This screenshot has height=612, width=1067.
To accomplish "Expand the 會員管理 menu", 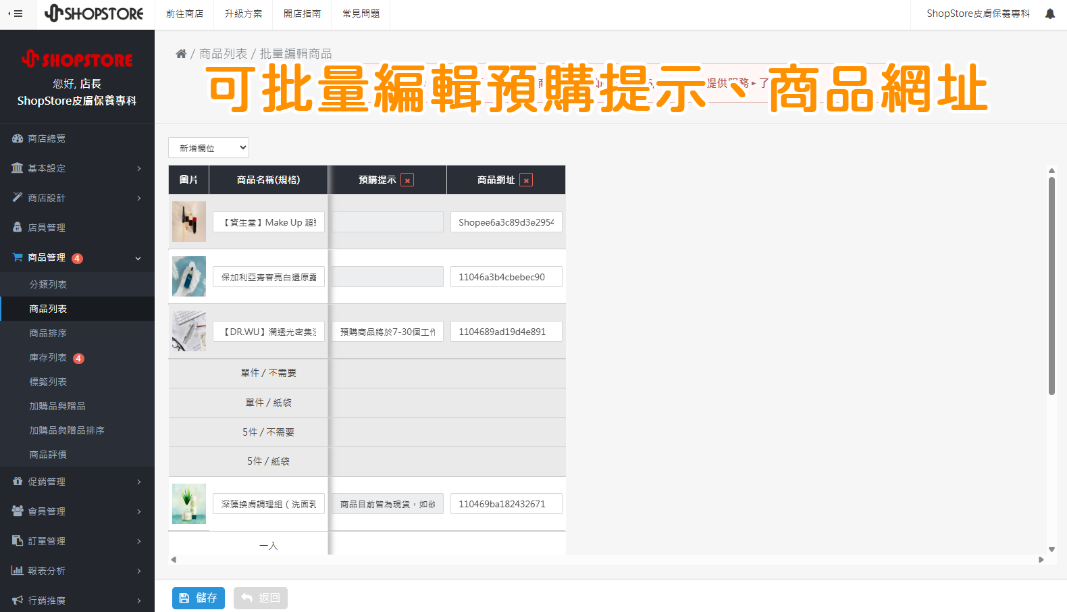I will coord(77,511).
